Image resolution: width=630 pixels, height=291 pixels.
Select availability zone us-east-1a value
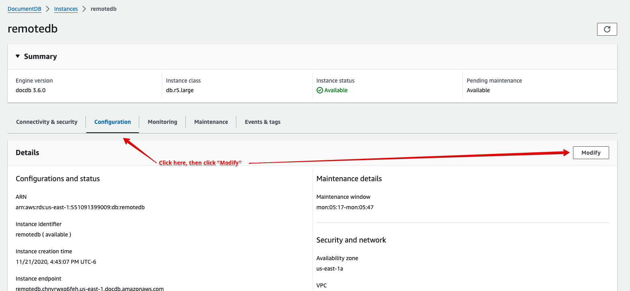330,269
